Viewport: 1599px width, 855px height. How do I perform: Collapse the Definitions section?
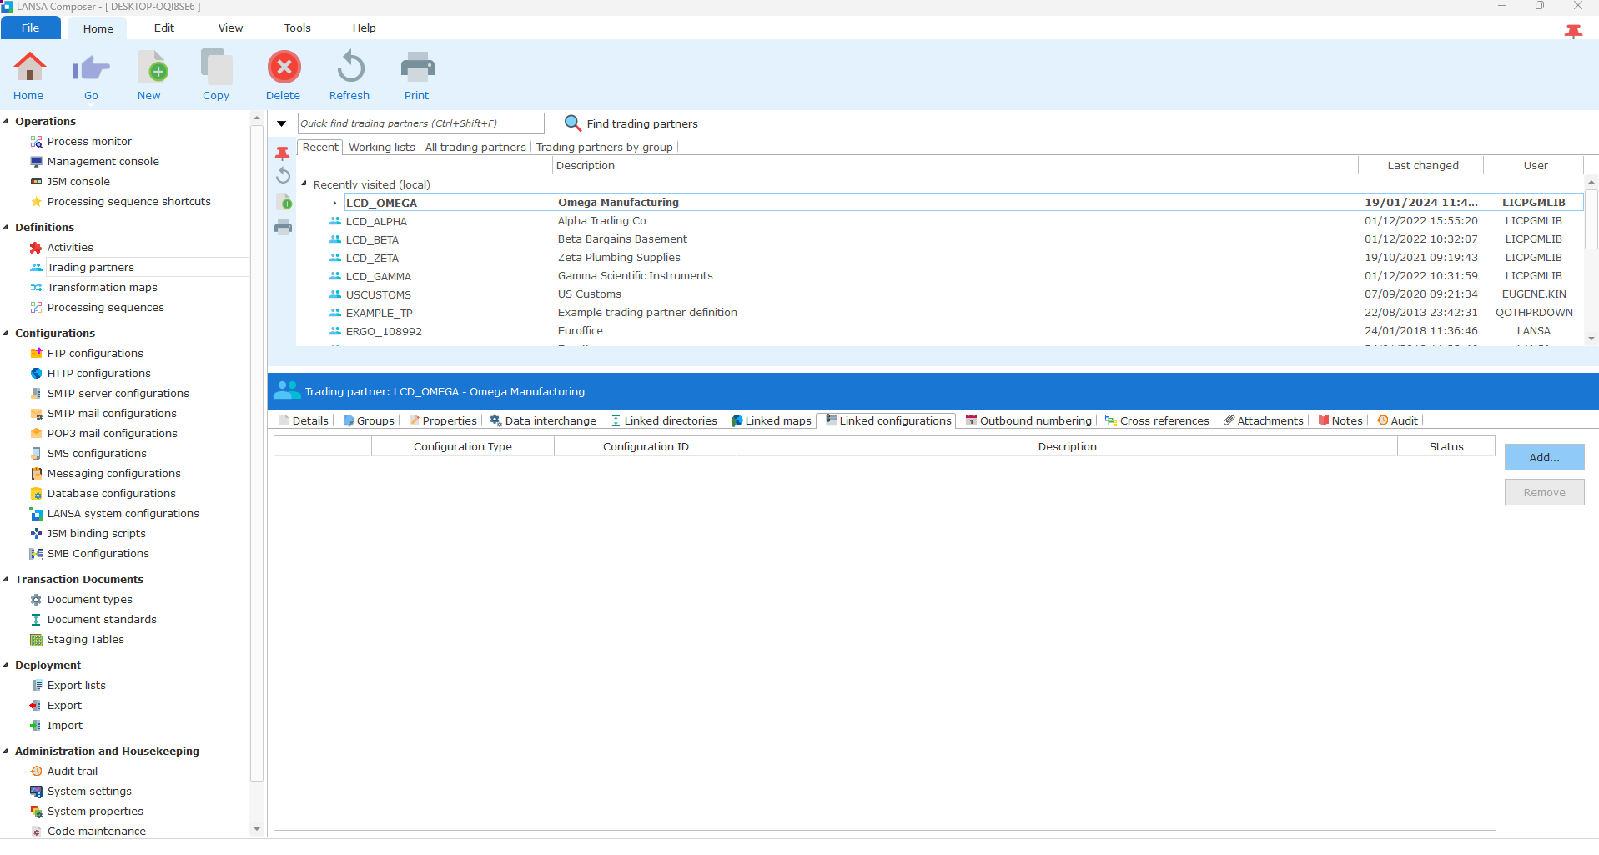click(6, 228)
